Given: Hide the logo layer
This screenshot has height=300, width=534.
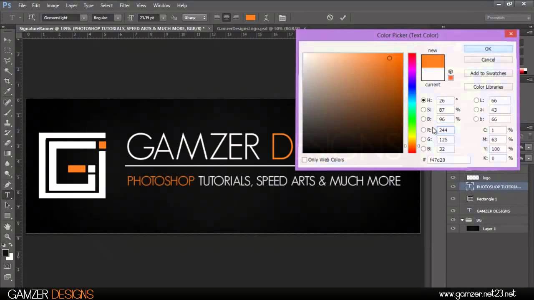Looking at the screenshot, I should coord(453,177).
